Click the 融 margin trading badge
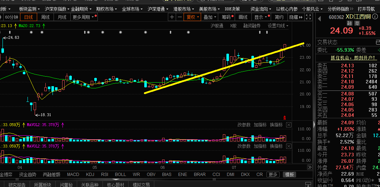 pyautogui.click(x=349, y=23)
